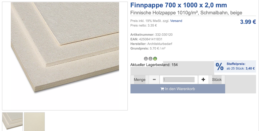The image size is (259, 131).
Task: Open the large Finnpappe product image
Action: point(65,56)
